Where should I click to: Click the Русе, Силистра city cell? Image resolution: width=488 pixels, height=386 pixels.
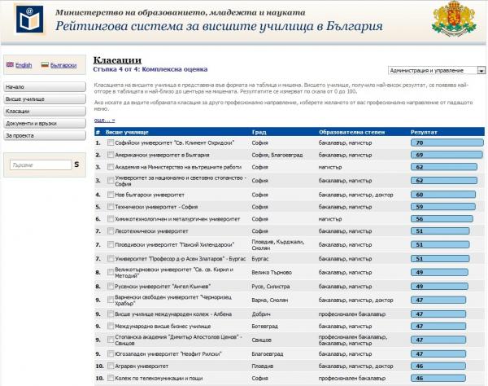271,287
